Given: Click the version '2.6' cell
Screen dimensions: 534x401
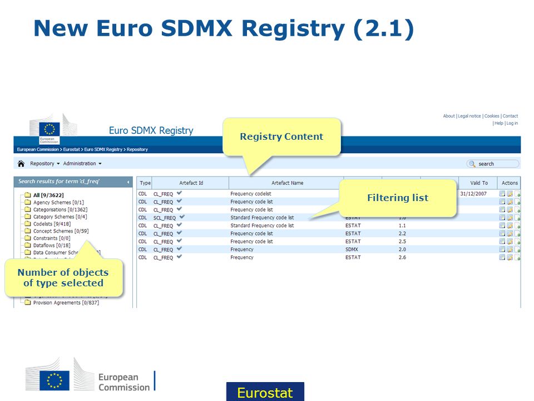Looking at the screenshot, I should click(402, 257).
